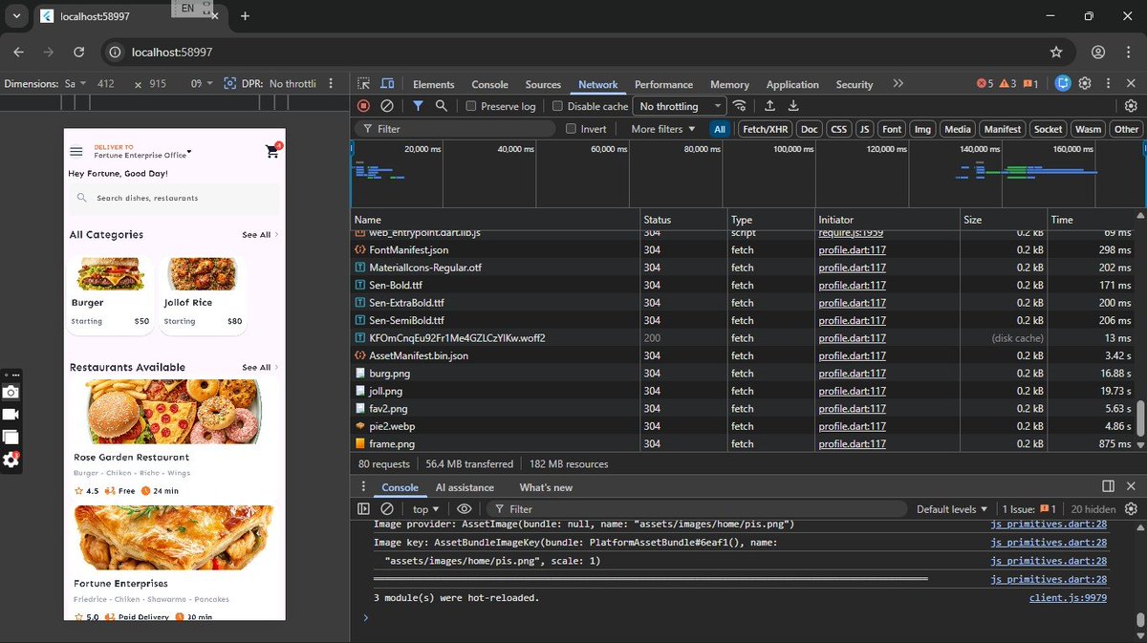Viewport: 1147px width, 643px height.
Task: Click See All next to Restaurants Available
Action: coord(260,368)
